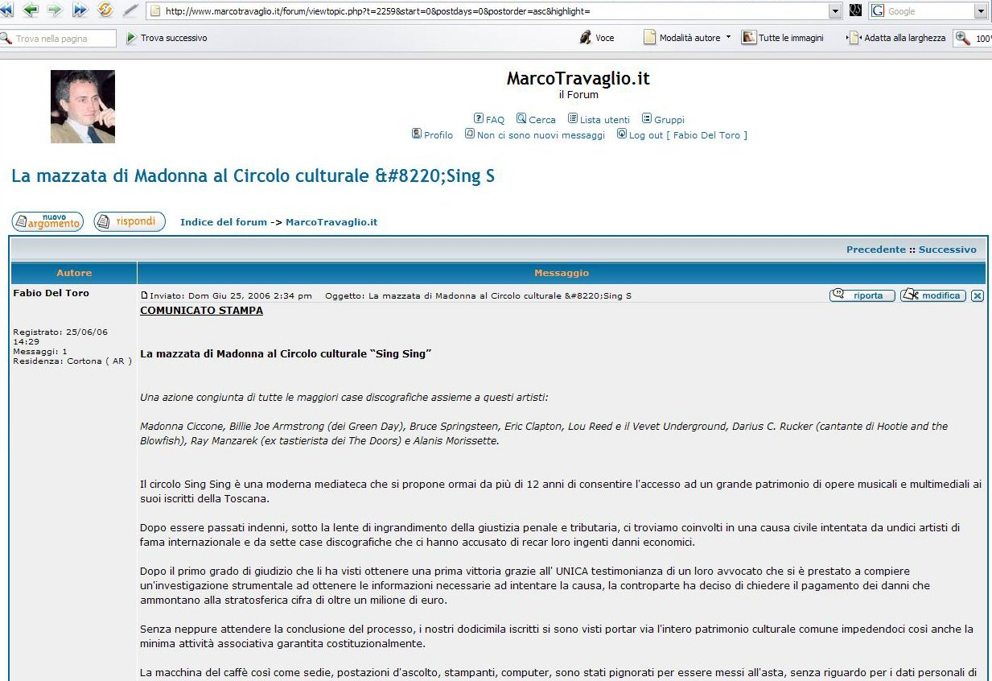Click the nuovo argomento button

click(47, 221)
